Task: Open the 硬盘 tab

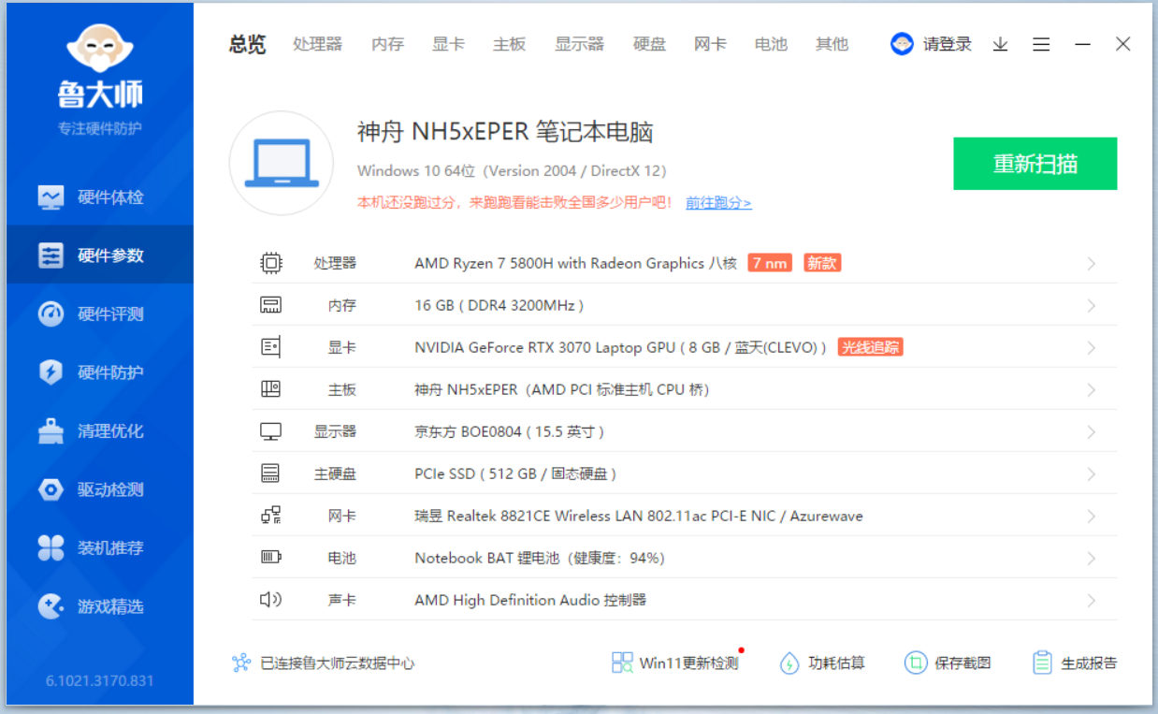Action: 649,44
